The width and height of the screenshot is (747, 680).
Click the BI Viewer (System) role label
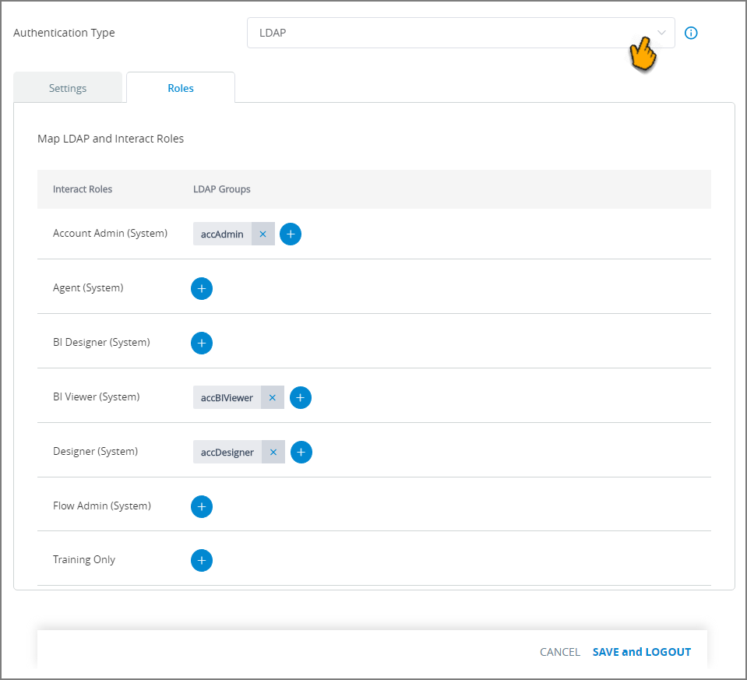pyautogui.click(x=97, y=396)
